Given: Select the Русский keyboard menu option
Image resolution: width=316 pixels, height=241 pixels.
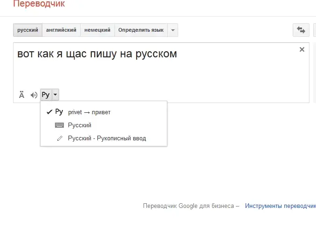Looking at the screenshot, I should pyautogui.click(x=103, y=125).
